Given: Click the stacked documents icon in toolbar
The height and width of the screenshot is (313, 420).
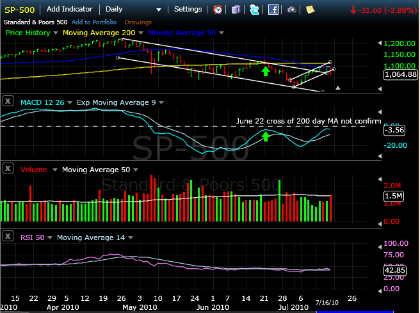Looking at the screenshot, I should click(236, 10).
